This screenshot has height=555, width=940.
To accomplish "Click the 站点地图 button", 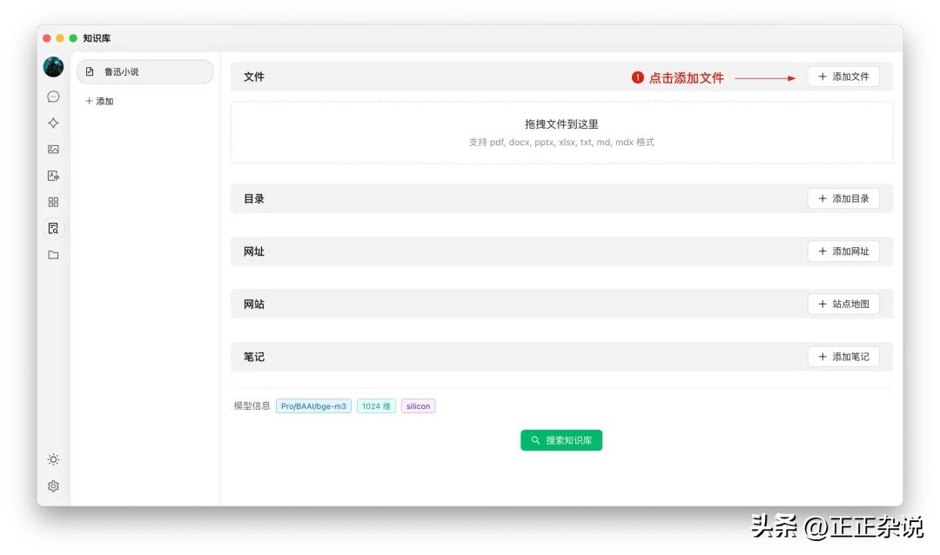I will pos(843,304).
